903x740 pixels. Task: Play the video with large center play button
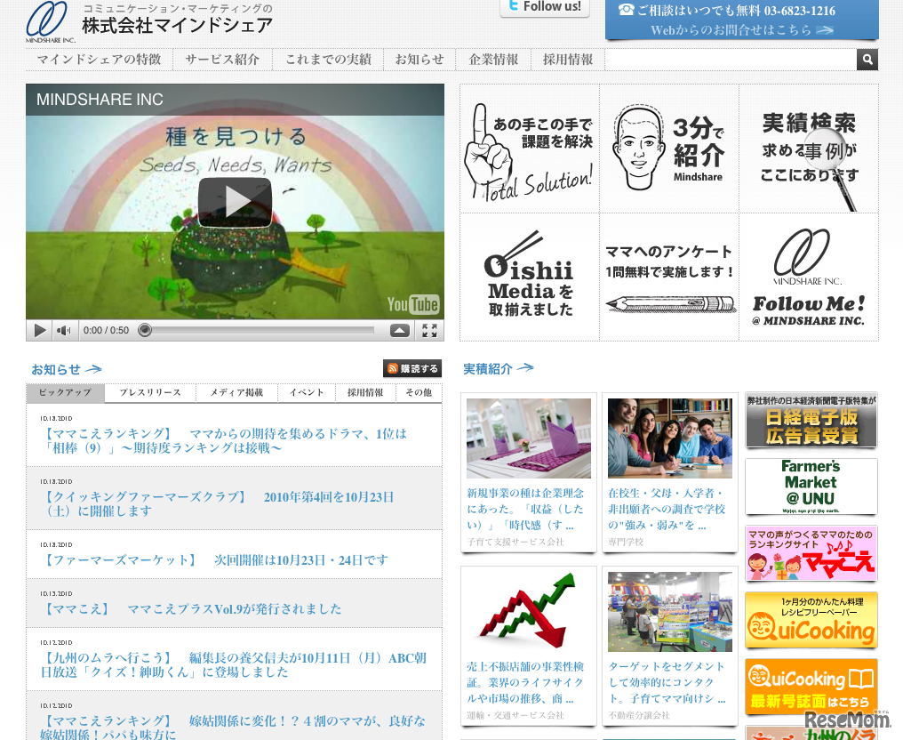(x=235, y=202)
